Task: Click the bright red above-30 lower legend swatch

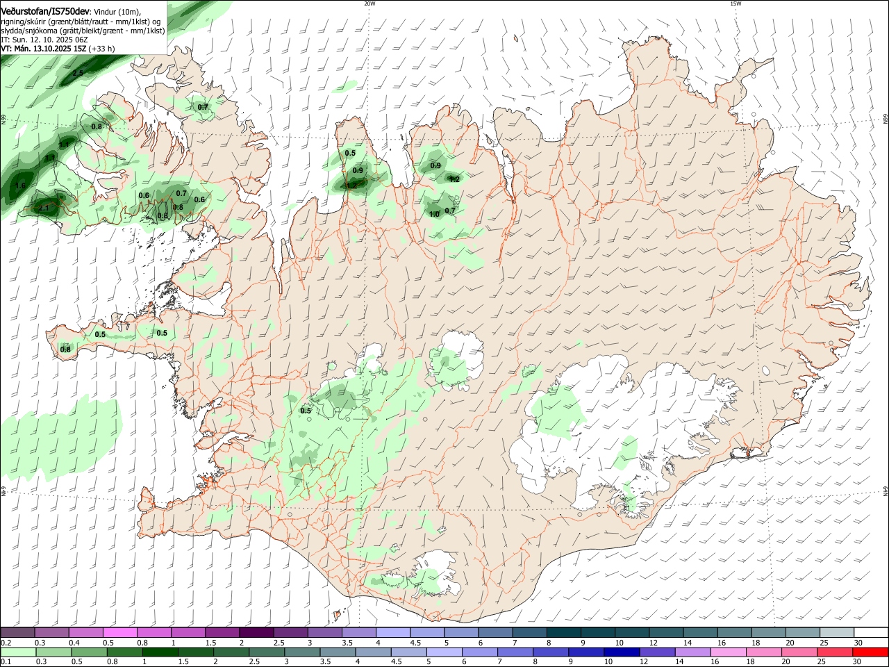Action: tap(870, 652)
